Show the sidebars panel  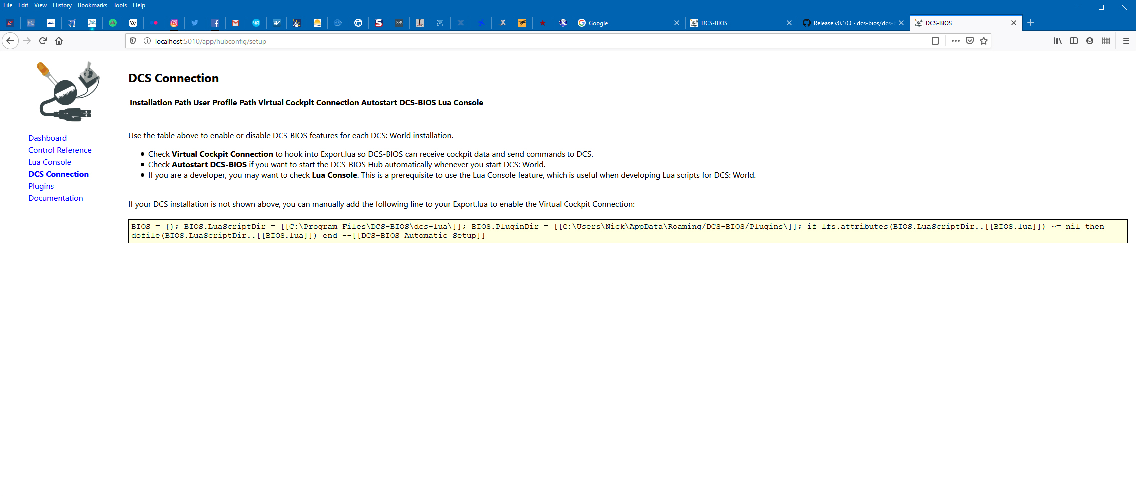(x=1074, y=41)
